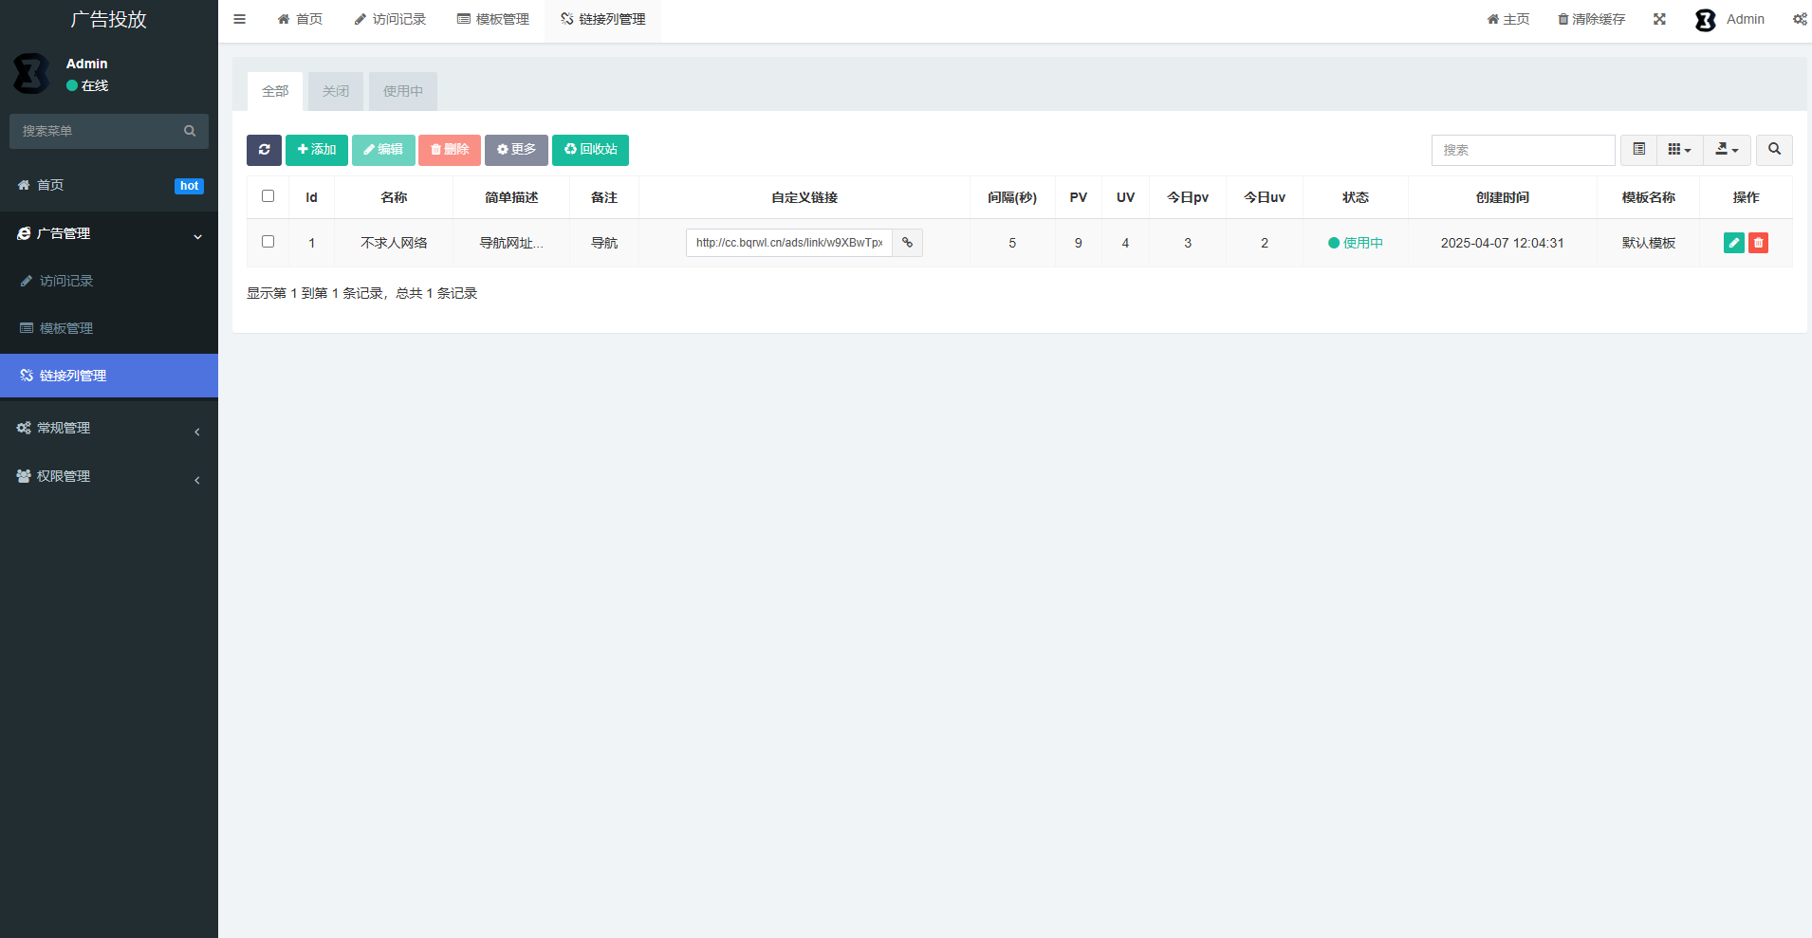
Task: Expand the 常规管理 sidebar menu
Action: coord(109,429)
